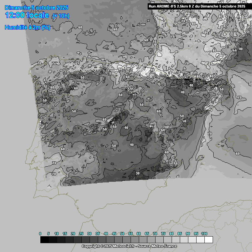Click the "85" label on the legend scale

180,234
